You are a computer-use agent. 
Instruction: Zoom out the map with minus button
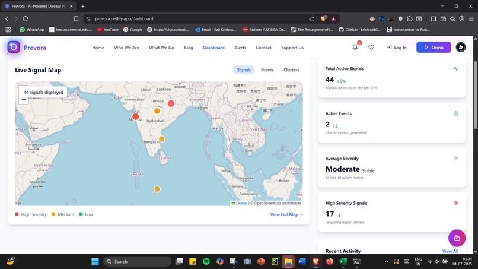point(24,100)
